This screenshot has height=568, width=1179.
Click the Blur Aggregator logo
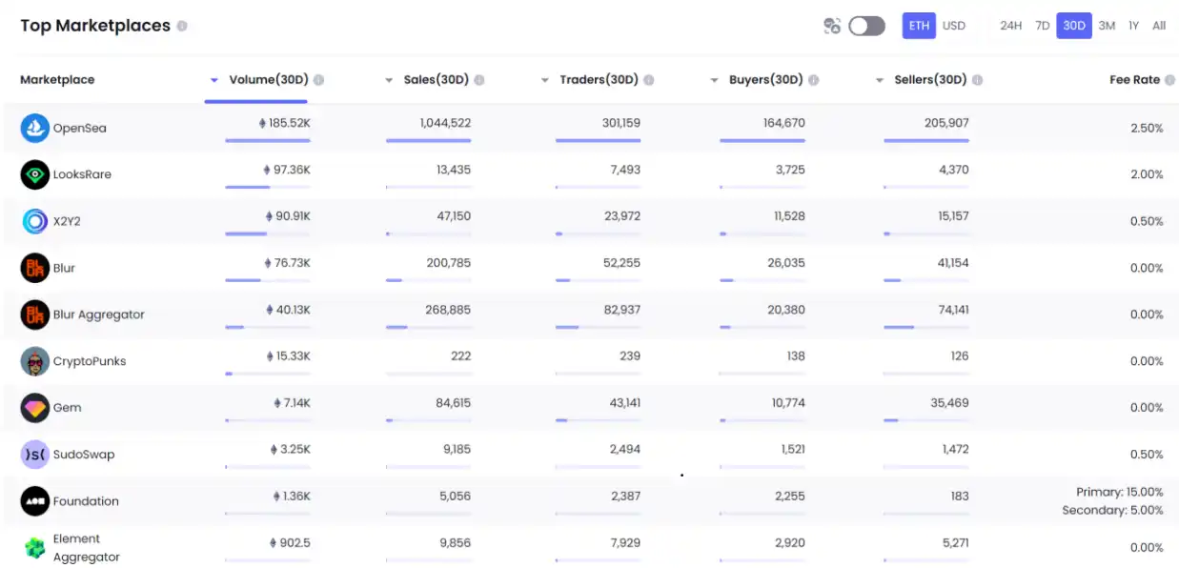[35, 314]
